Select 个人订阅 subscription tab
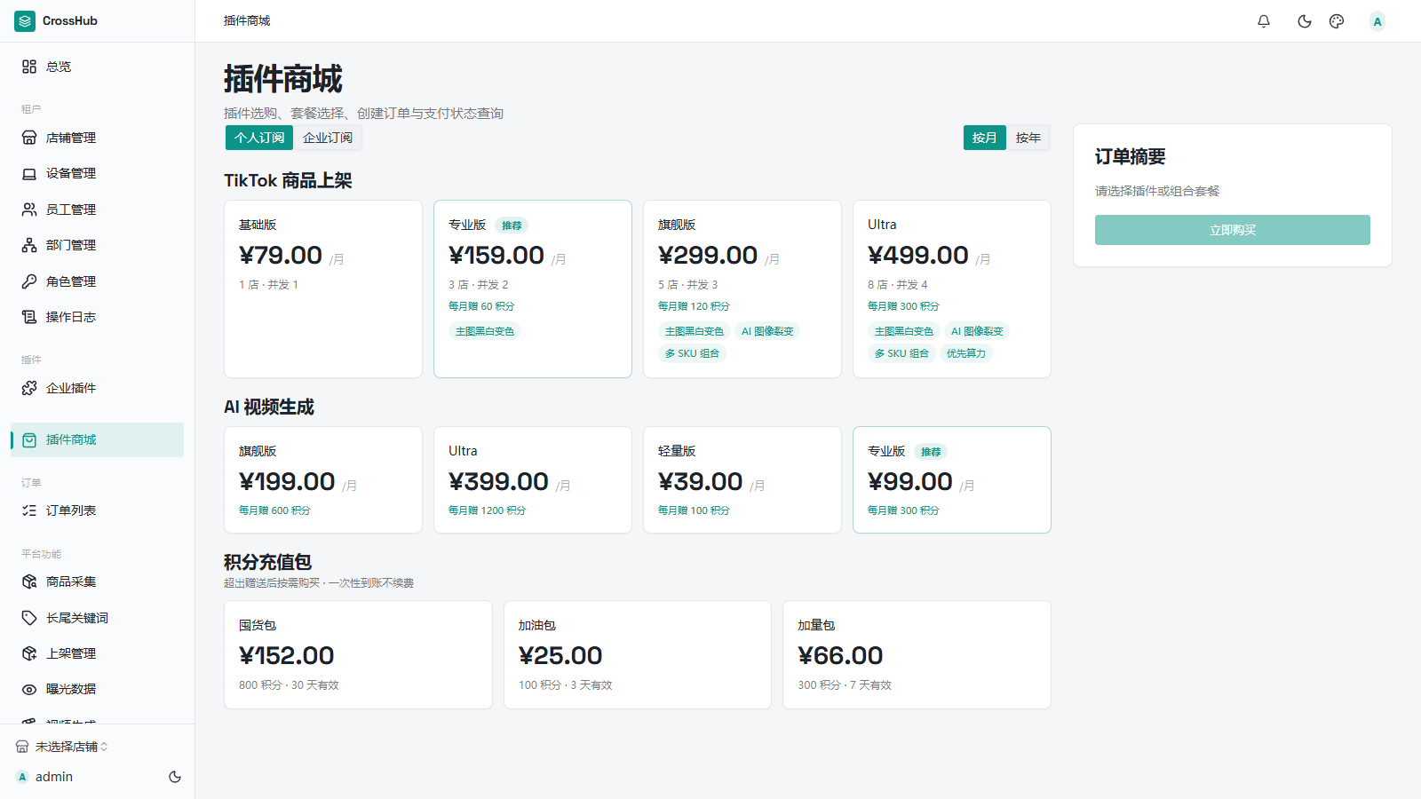This screenshot has height=799, width=1421. (x=259, y=138)
